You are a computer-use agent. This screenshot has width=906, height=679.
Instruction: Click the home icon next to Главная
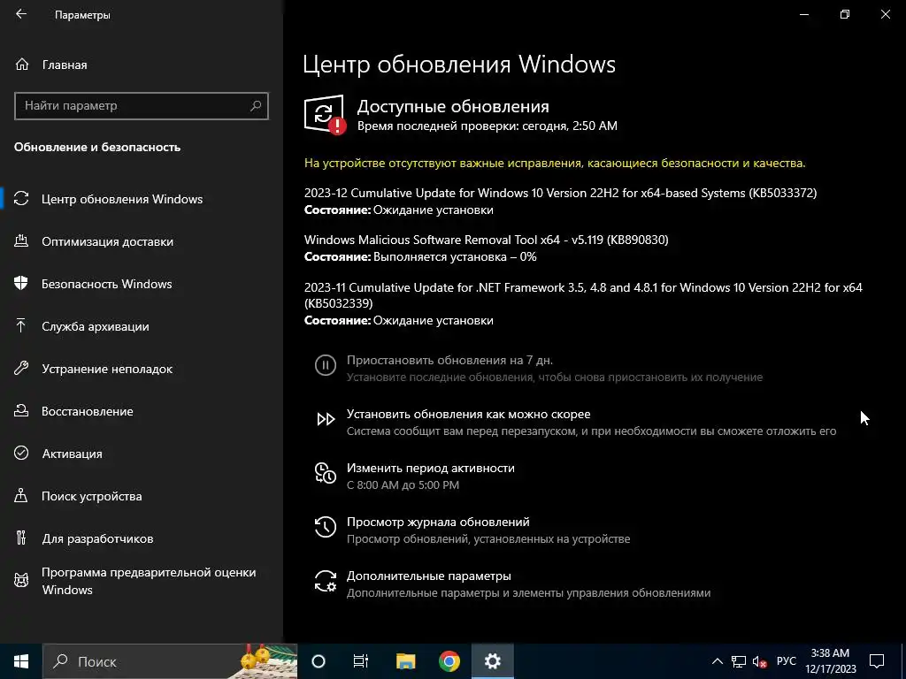pos(22,64)
